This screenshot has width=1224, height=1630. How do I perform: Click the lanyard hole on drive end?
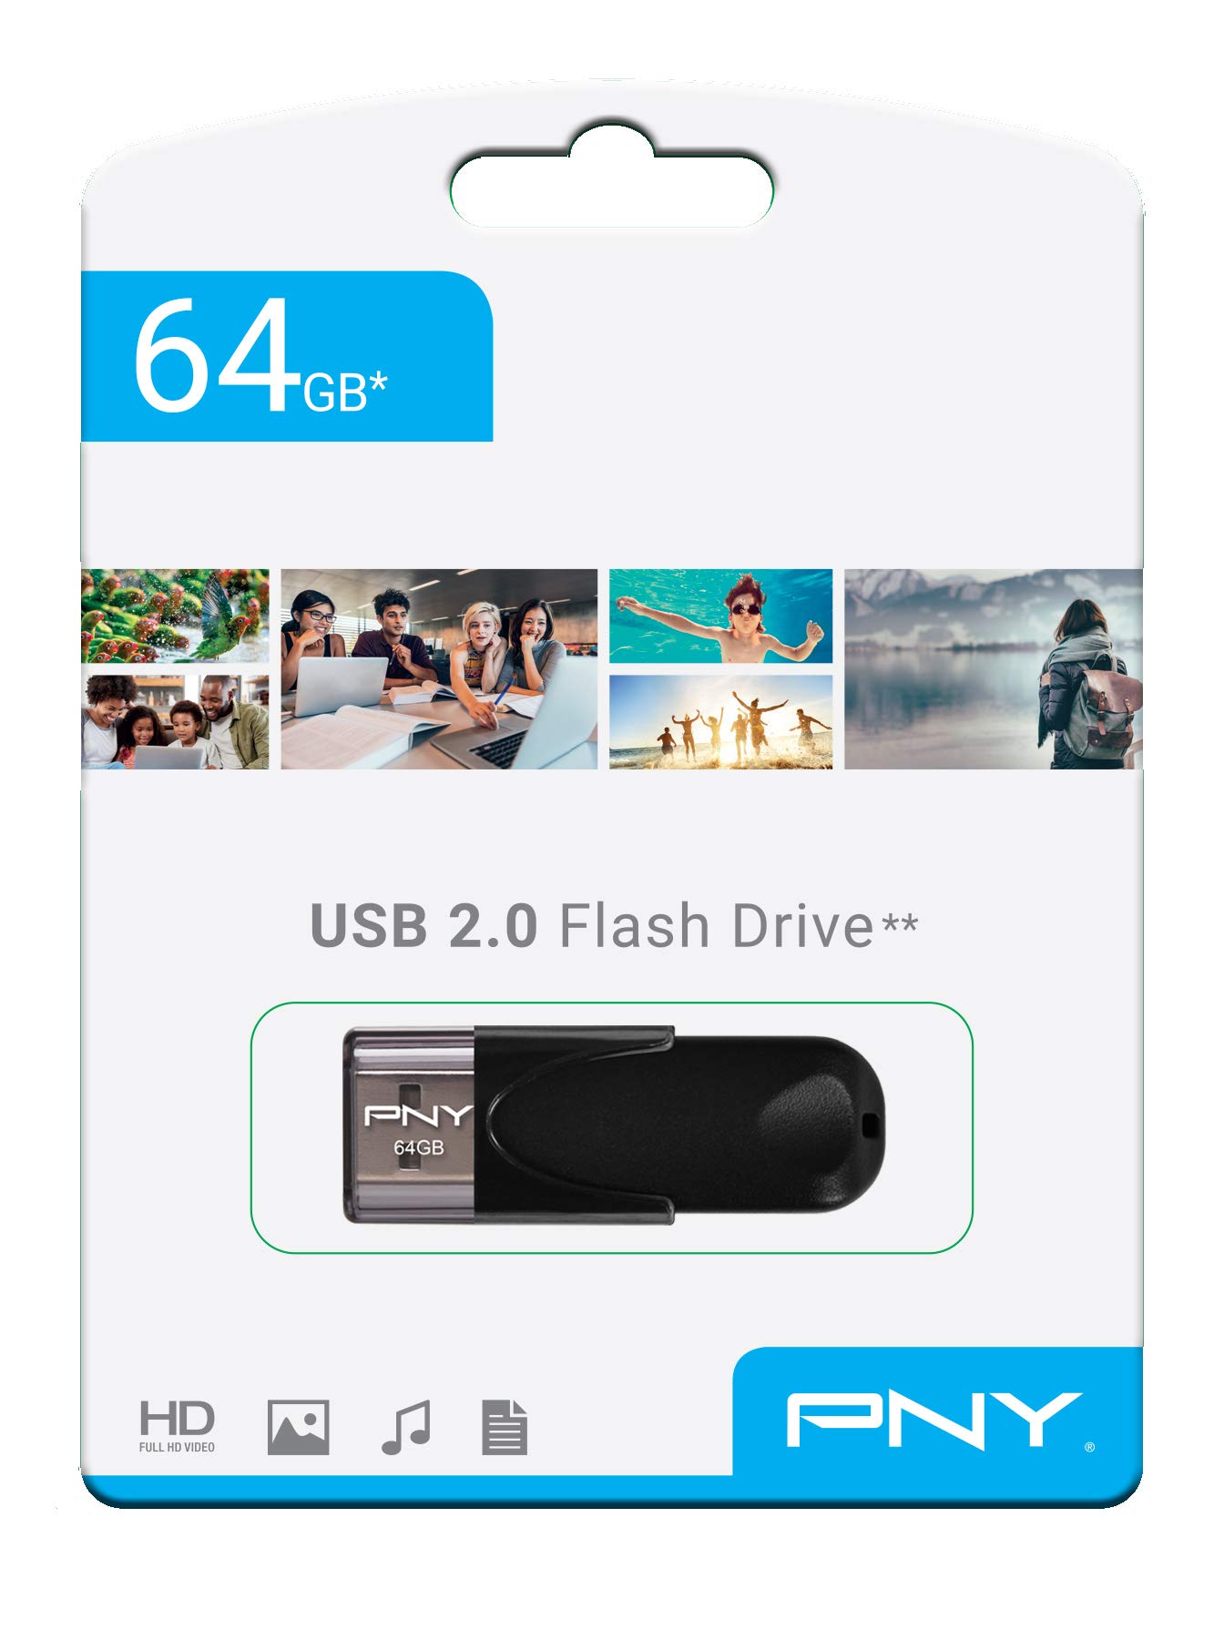pyautogui.click(x=872, y=1126)
